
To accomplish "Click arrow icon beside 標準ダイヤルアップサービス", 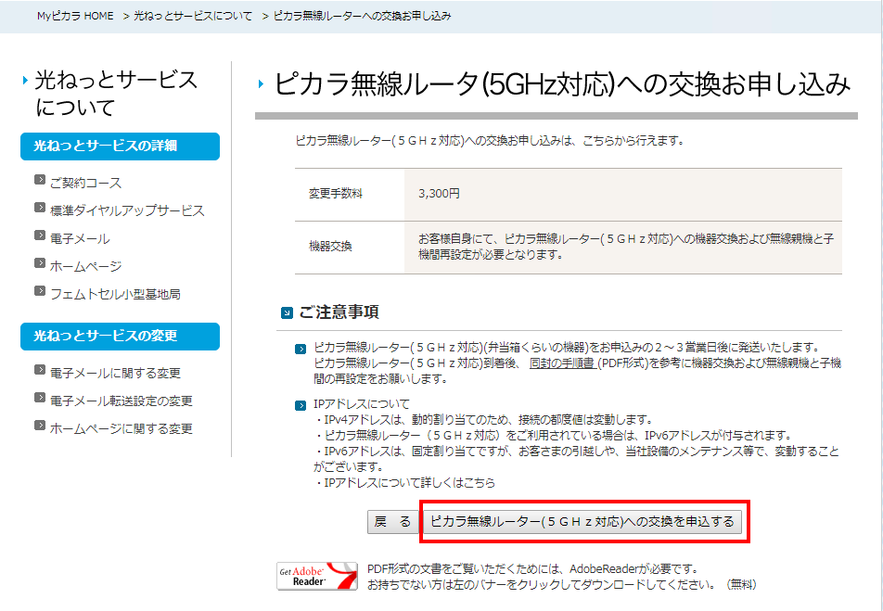I will (39, 208).
